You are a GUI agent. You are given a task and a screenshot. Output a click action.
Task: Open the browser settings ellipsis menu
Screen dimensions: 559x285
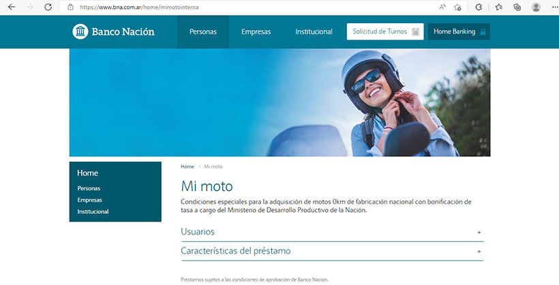pyautogui.click(x=555, y=7)
